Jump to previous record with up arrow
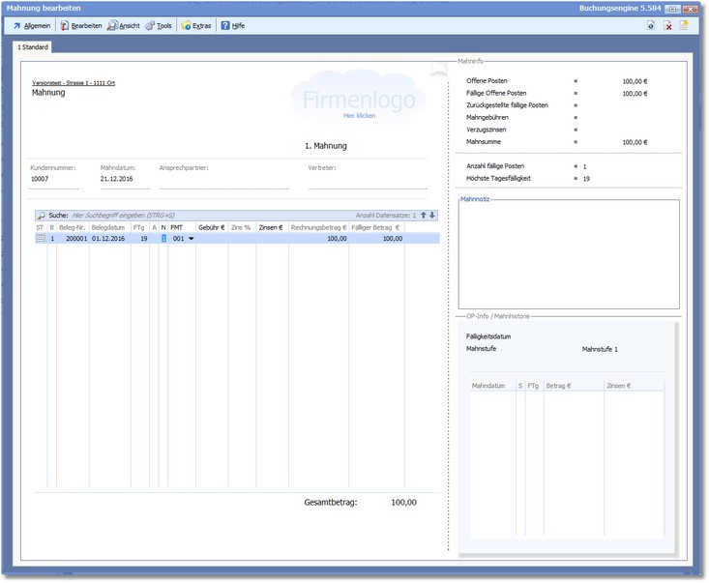Image resolution: width=709 pixels, height=583 pixels. click(423, 215)
